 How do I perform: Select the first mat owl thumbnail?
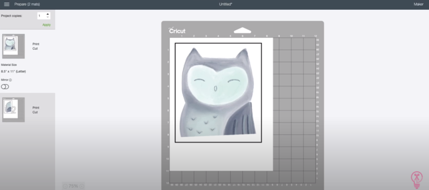pos(13,46)
